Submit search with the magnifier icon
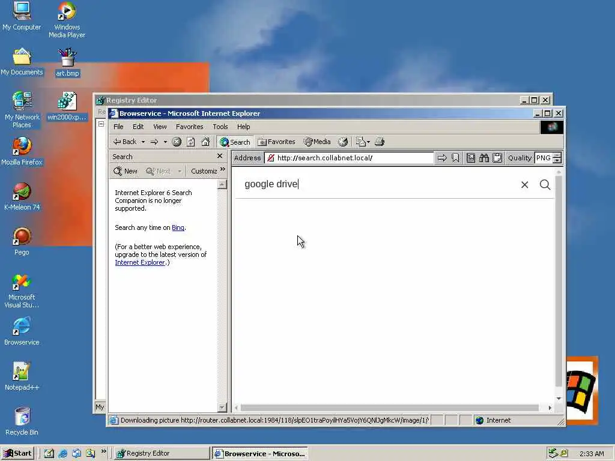This screenshot has width=615, height=461. click(545, 184)
